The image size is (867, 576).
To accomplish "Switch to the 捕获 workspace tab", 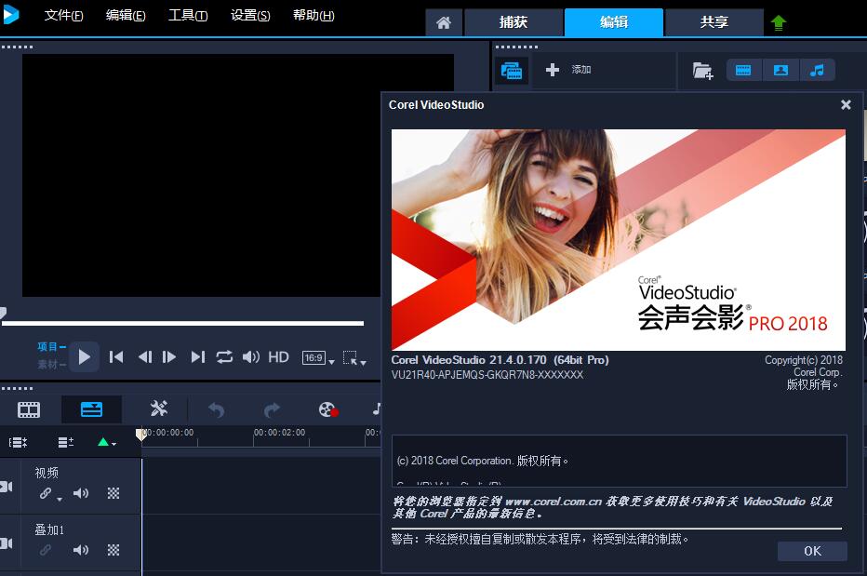I will (x=514, y=22).
